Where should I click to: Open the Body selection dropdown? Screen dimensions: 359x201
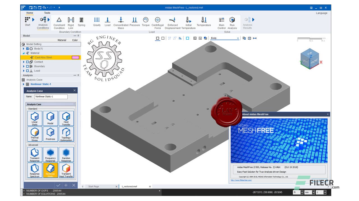coord(238,38)
